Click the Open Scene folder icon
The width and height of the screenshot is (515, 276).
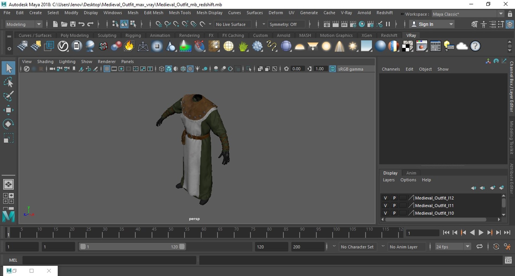tap(64, 24)
